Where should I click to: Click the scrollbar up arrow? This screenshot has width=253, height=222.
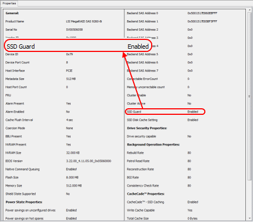250,10
